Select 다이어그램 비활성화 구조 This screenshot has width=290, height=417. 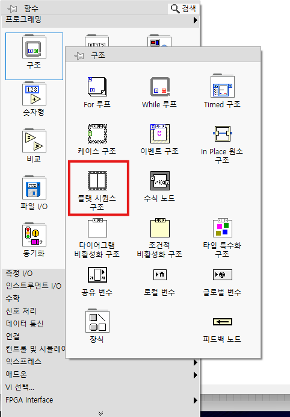coord(97,228)
